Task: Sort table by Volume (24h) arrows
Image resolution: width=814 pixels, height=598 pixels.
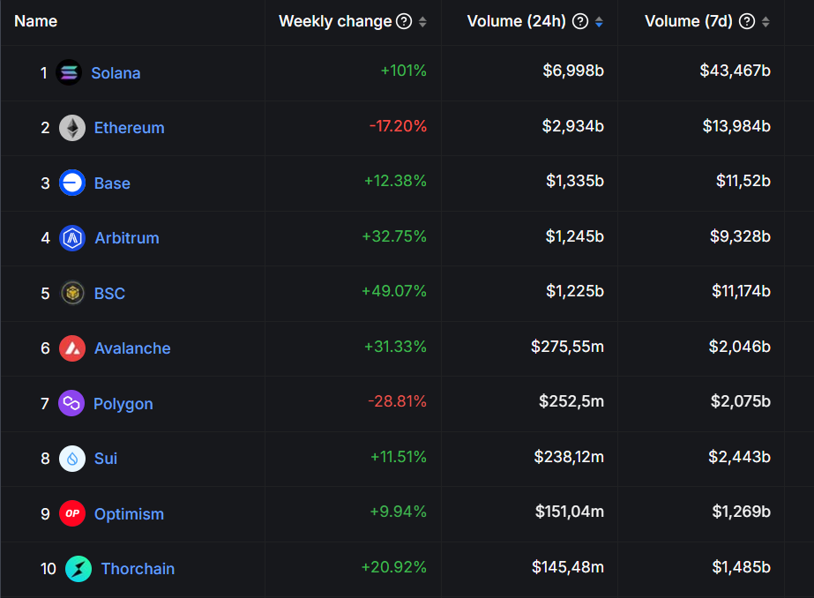Action: pos(599,22)
